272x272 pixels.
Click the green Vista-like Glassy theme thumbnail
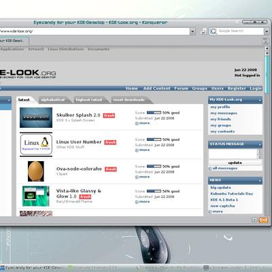point(36,196)
